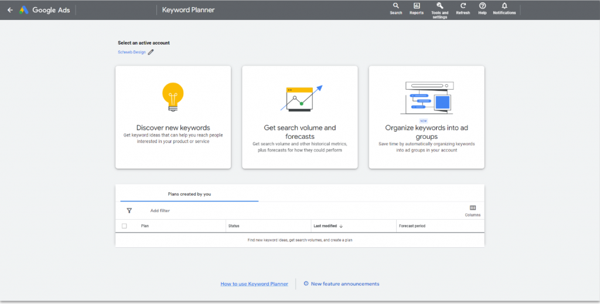The width and height of the screenshot is (600, 304).
Task: Tick the select-all plans checkbox
Action: 124,226
